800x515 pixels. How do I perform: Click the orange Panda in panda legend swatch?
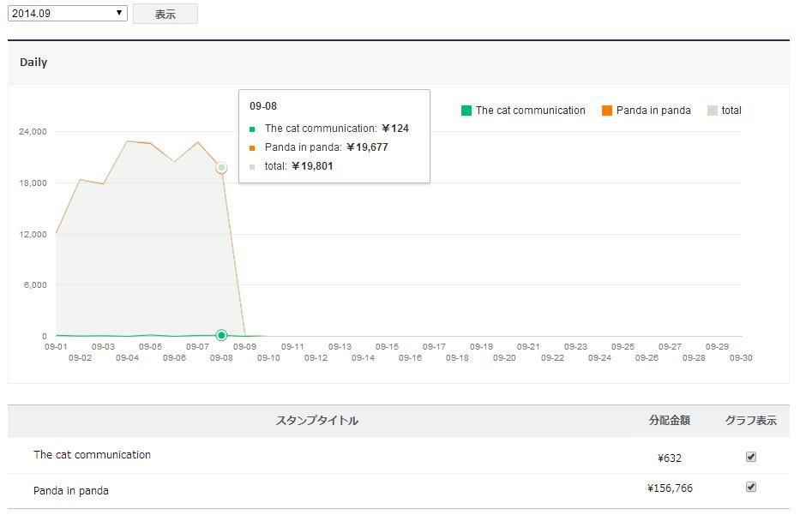[606, 111]
